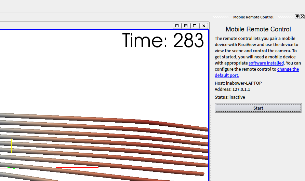This screenshot has height=181, width=305.
Task: Click the large Mobile Remote Control heading
Action: (258, 29)
